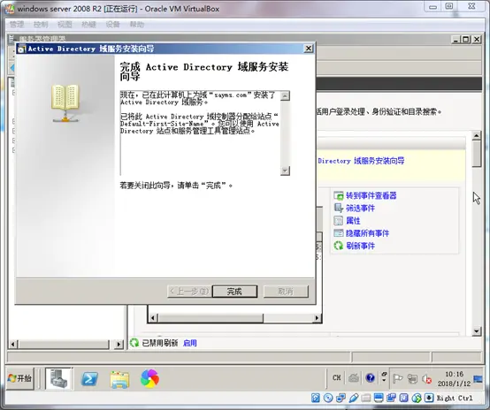Click the VirtualBox network status icon
The width and height of the screenshot is (490, 410).
(341, 398)
